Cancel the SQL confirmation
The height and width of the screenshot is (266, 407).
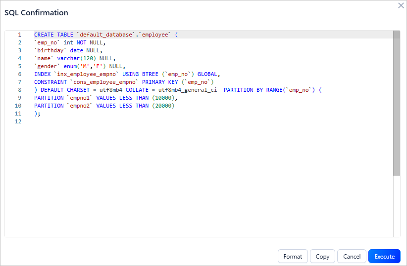tap(352, 256)
